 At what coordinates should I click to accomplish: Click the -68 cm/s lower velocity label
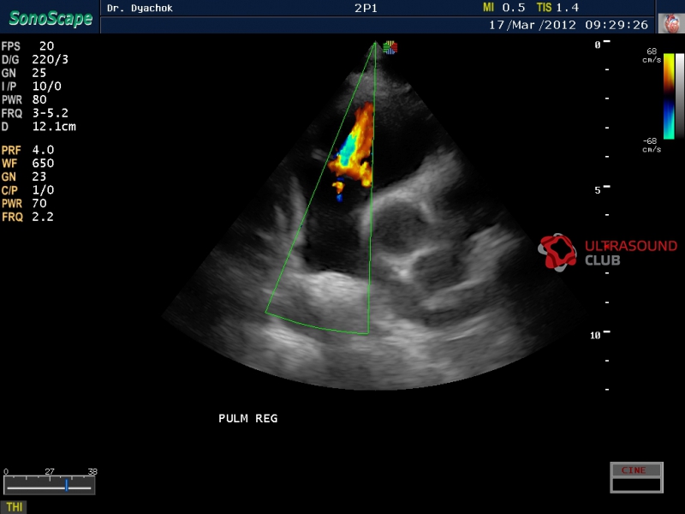click(651, 145)
